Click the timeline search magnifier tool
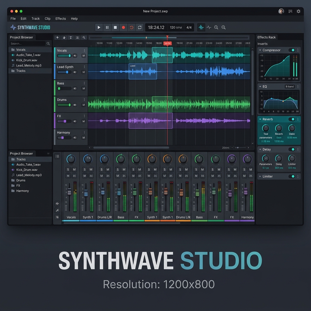Image resolution: width=311 pixels, height=311 pixels. 84,37
